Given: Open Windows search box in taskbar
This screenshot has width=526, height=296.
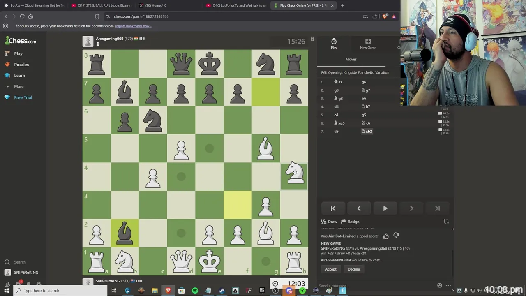Looking at the screenshot, I should coord(61,291).
